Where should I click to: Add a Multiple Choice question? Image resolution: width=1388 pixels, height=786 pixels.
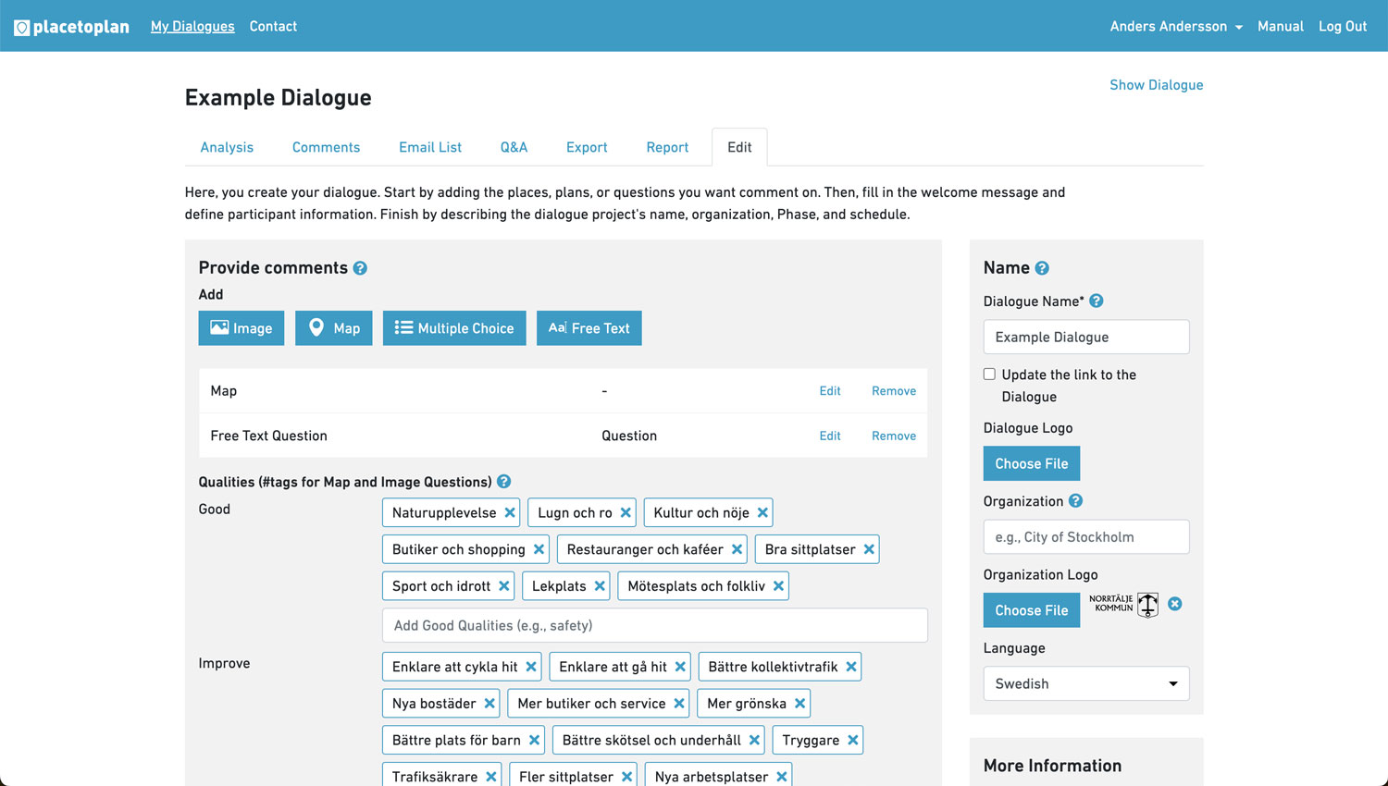(x=454, y=328)
